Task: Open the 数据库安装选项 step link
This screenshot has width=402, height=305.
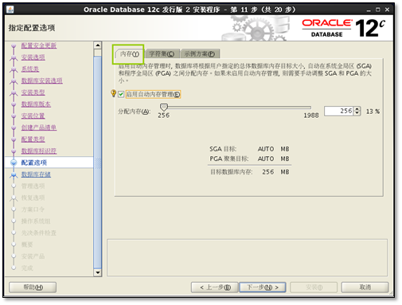Action: coord(41,80)
